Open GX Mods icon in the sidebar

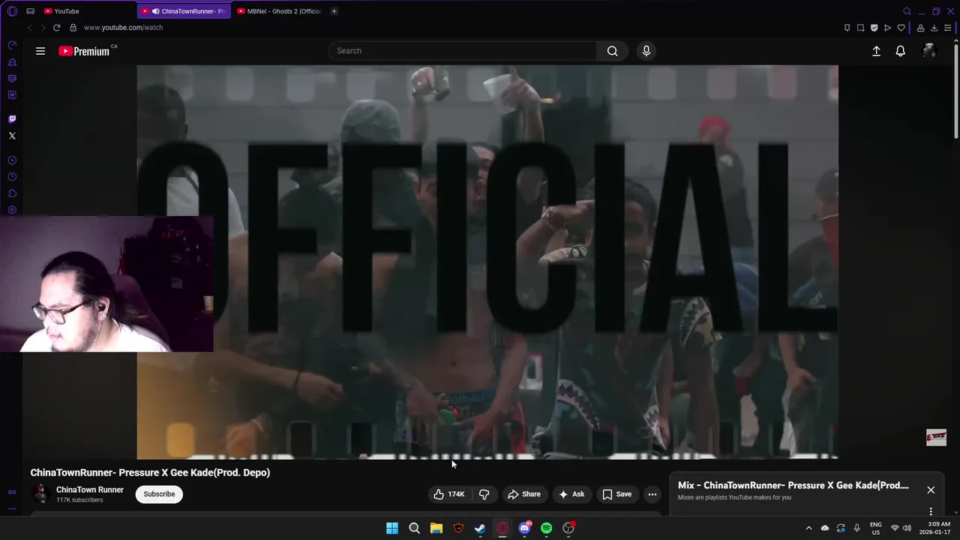(x=12, y=79)
